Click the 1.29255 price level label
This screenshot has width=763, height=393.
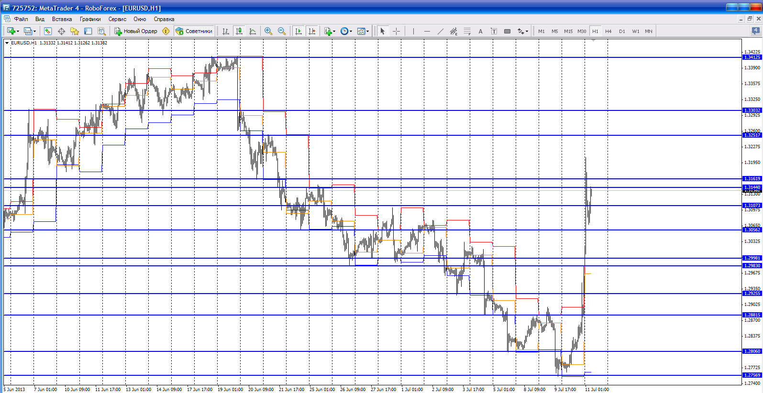coord(752,294)
